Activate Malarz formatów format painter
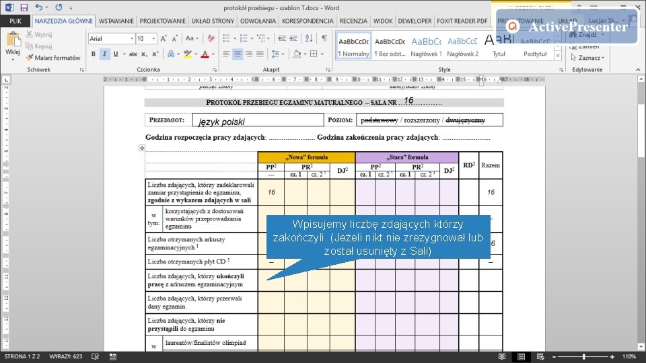This screenshot has height=363, width=646. click(52, 58)
